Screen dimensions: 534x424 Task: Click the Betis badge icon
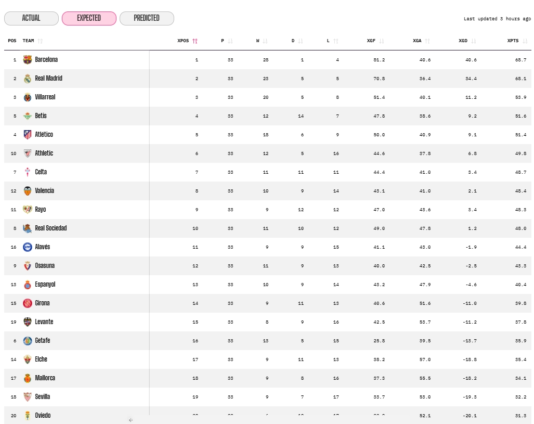(28, 115)
